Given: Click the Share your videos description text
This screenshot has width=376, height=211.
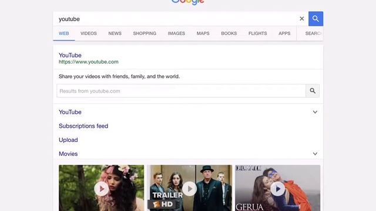Looking at the screenshot, I should [x=119, y=77].
